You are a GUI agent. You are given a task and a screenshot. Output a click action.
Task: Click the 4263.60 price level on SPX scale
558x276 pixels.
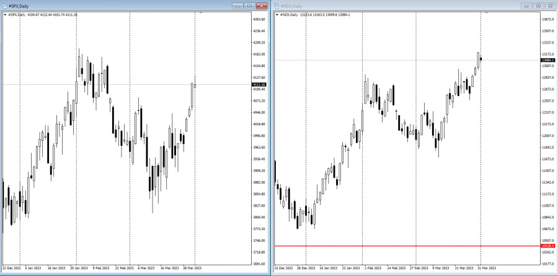(259, 19)
